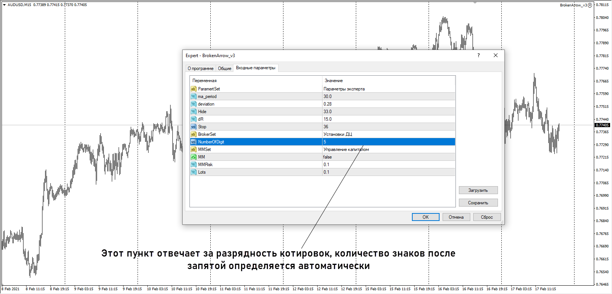Select the MMRisk value field
This screenshot has height=294, width=612.
[x=388, y=165]
